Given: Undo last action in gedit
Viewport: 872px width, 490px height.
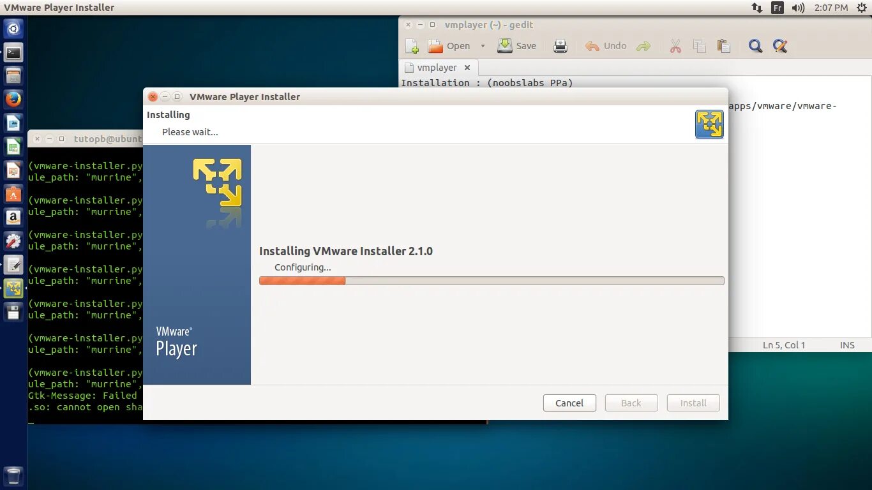Looking at the screenshot, I should [x=606, y=46].
